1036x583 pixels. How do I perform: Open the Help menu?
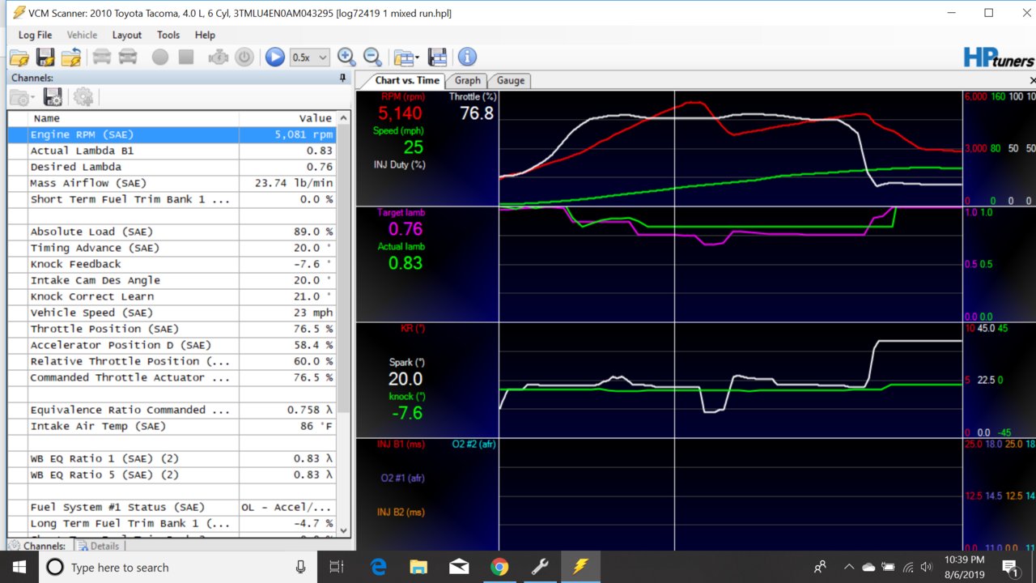(205, 35)
